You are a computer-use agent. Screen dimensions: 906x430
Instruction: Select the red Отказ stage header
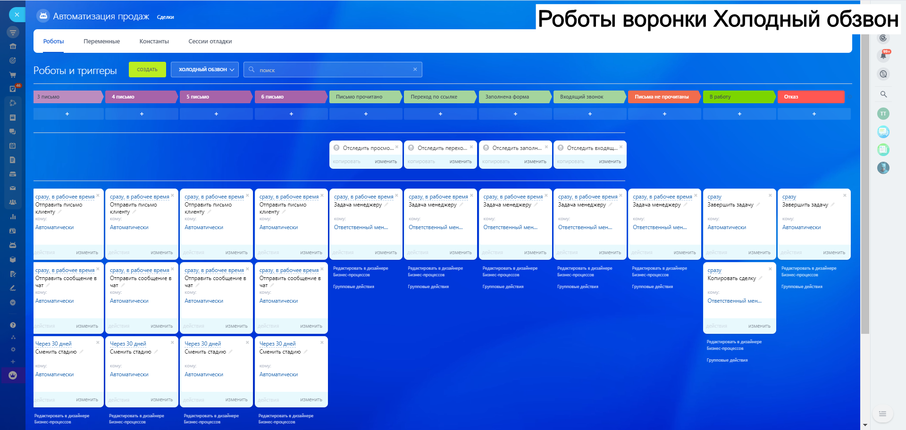click(811, 97)
